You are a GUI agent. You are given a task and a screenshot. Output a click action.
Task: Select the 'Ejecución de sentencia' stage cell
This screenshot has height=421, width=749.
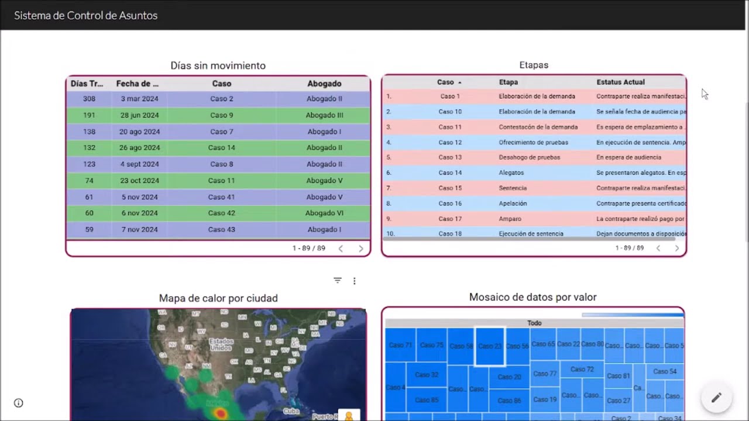coord(531,234)
